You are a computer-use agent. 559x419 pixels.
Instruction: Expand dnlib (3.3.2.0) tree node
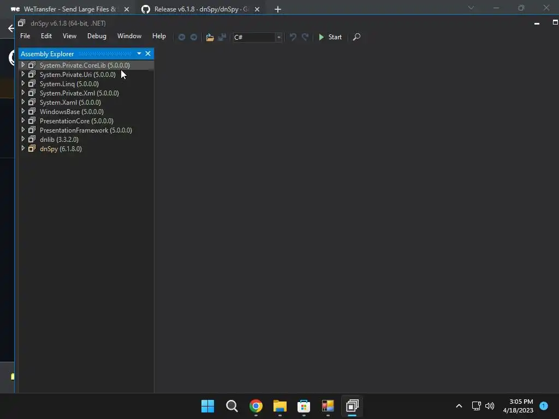[23, 139]
